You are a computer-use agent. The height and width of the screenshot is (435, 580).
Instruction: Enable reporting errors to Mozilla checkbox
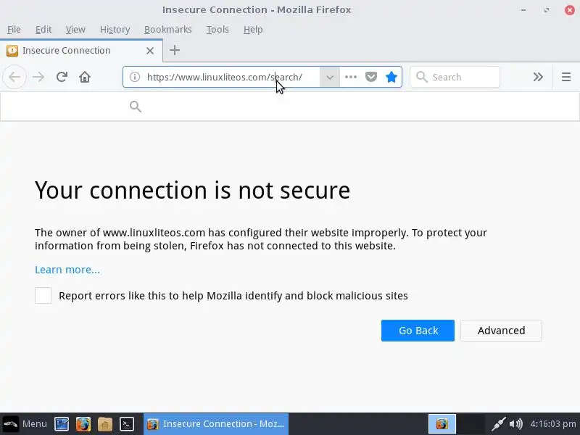[x=43, y=296]
